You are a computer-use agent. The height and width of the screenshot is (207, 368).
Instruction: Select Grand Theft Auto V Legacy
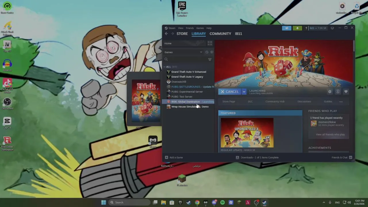188,77
